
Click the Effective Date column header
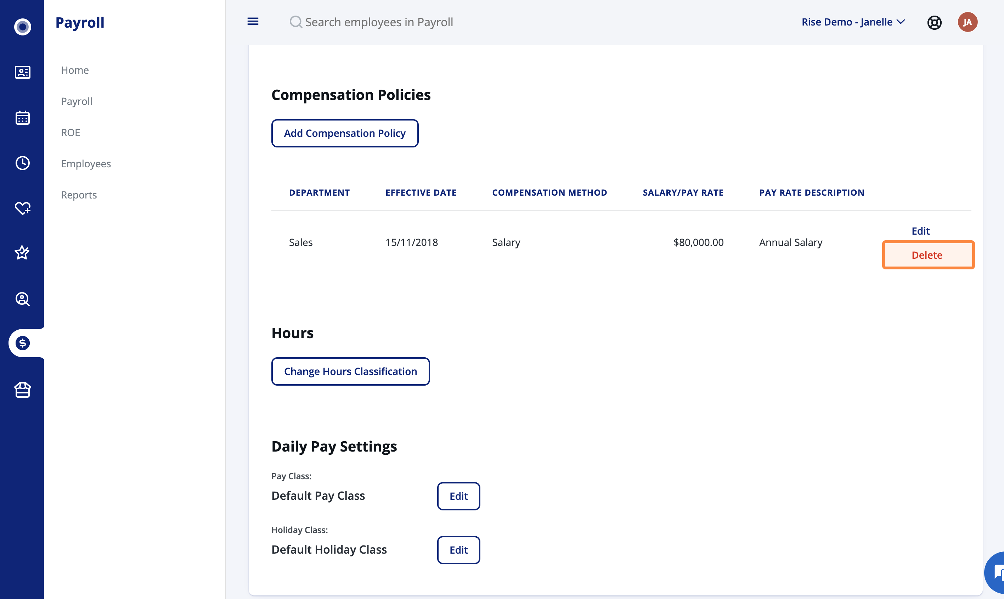[x=421, y=192]
